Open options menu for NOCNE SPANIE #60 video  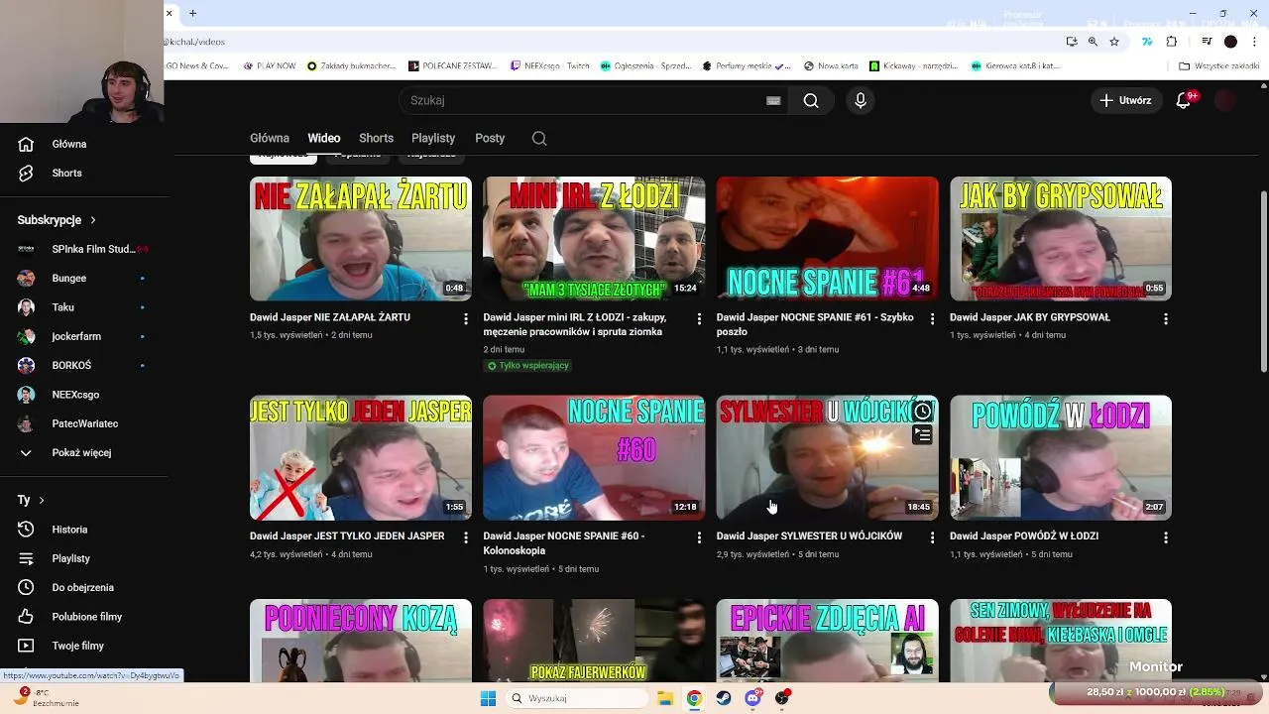[699, 536]
